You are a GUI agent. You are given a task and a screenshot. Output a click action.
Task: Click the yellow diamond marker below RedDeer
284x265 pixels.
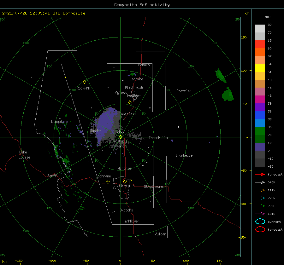coord(130,102)
